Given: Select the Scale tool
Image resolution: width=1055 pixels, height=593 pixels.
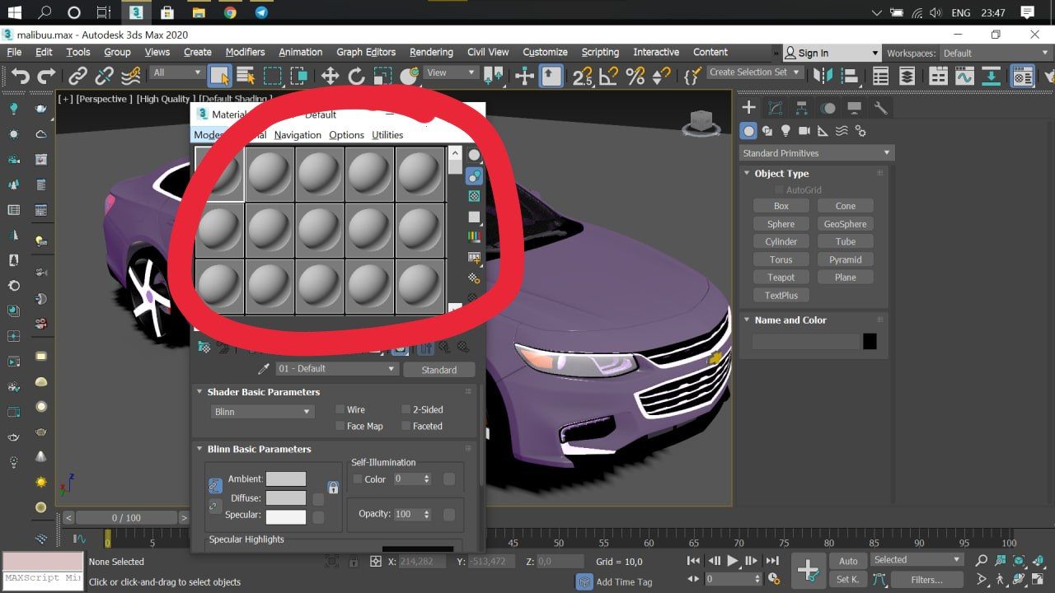Looking at the screenshot, I should [x=382, y=76].
